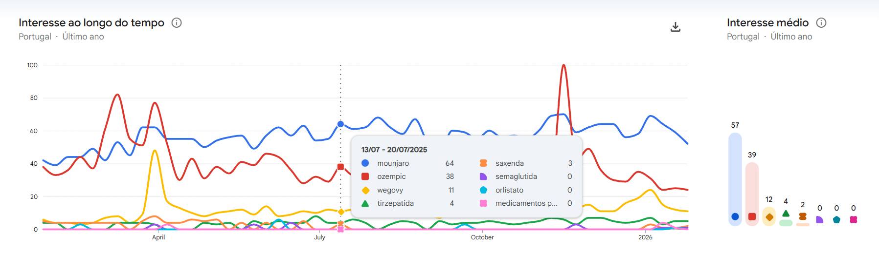Select the blue average bar labeled 57
Image resolution: width=879 pixels, height=254 pixels.
pyautogui.click(x=735, y=179)
